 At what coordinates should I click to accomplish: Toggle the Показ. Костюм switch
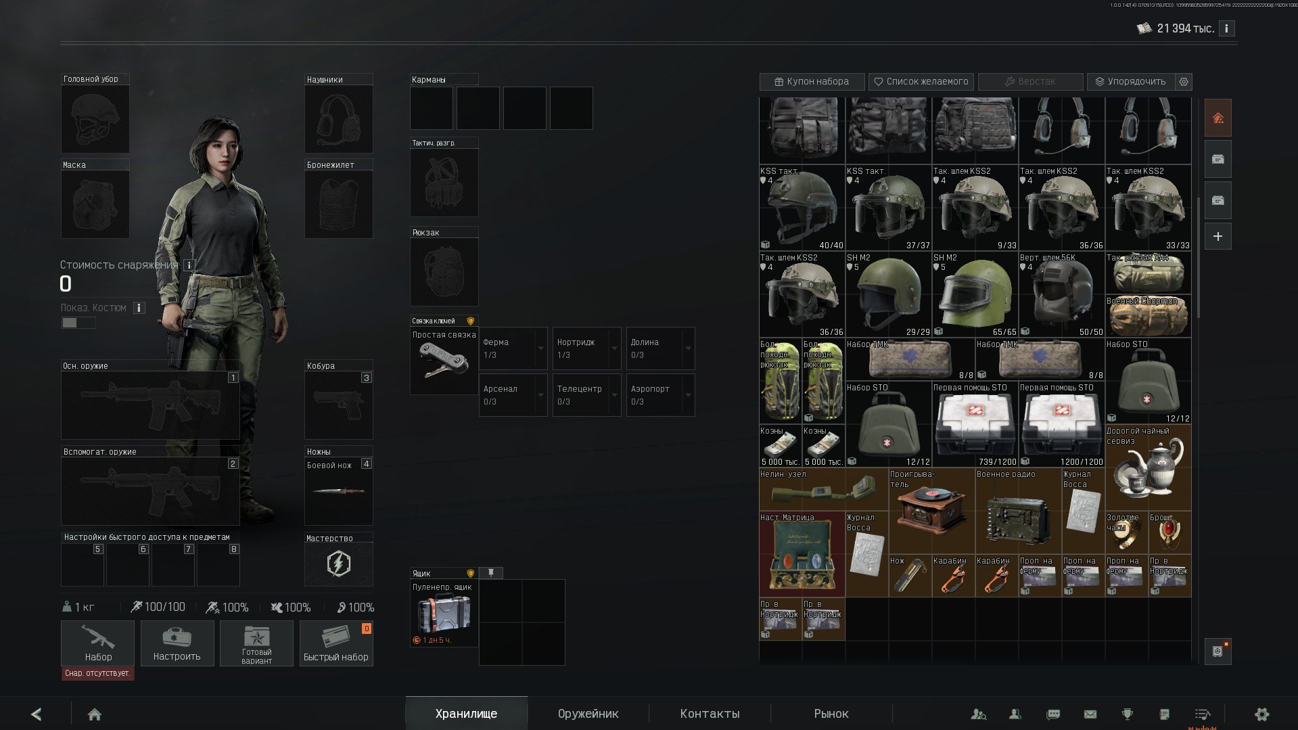(78, 323)
